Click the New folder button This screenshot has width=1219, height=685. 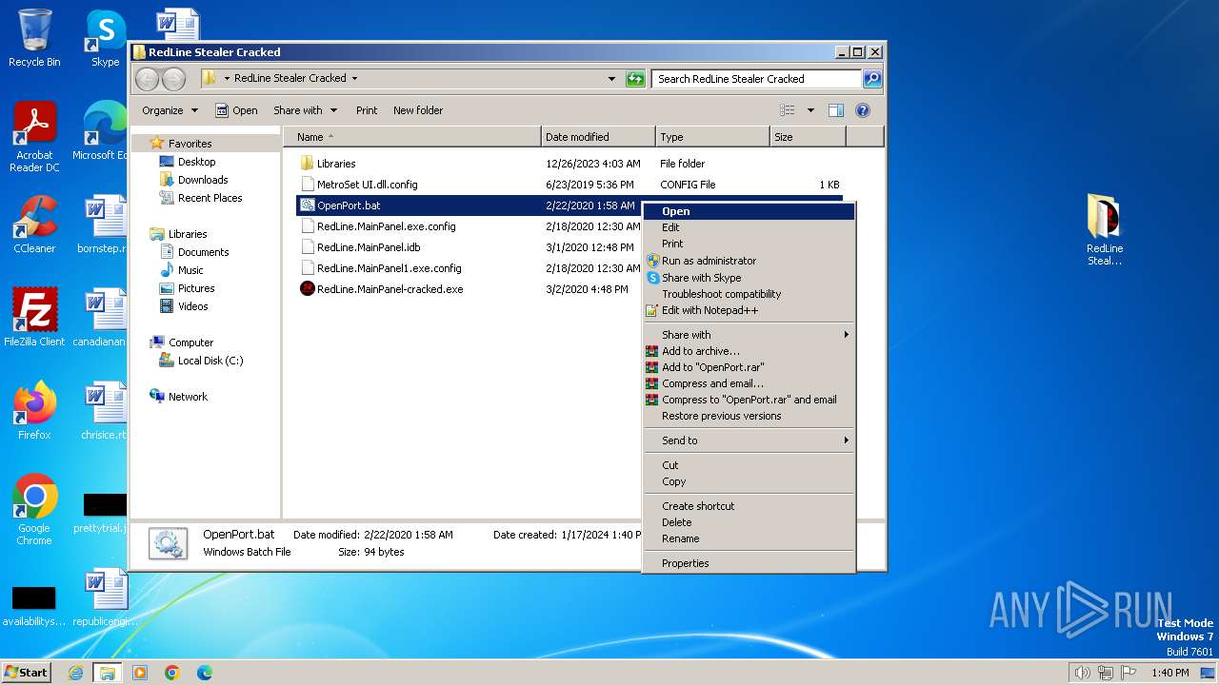coord(418,110)
